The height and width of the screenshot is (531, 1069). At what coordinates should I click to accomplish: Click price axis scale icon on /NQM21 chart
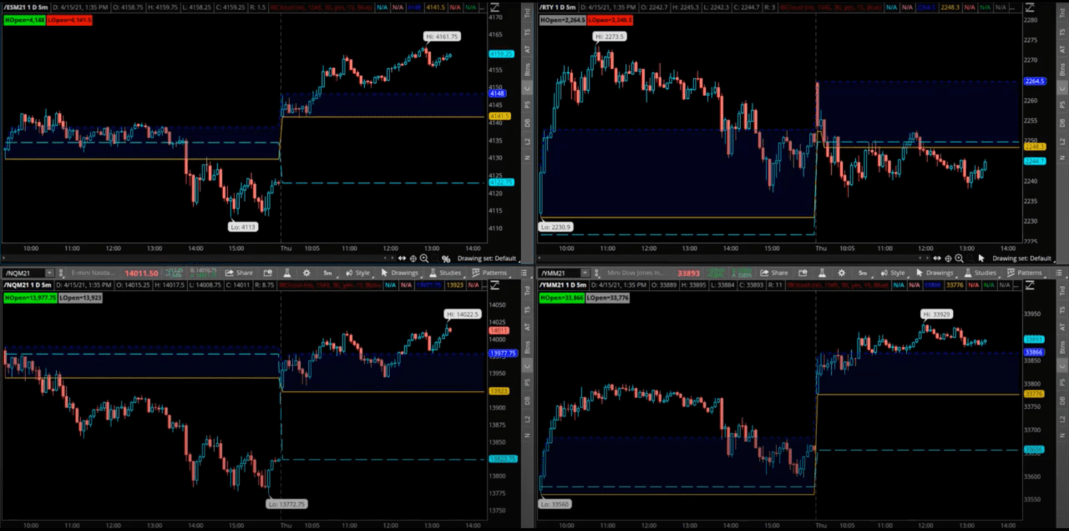click(495, 285)
